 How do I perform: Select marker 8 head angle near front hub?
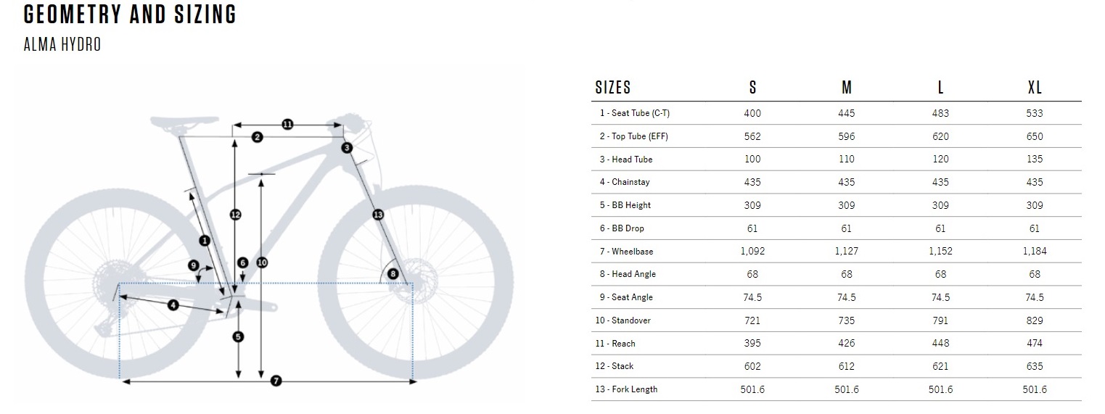[393, 273]
